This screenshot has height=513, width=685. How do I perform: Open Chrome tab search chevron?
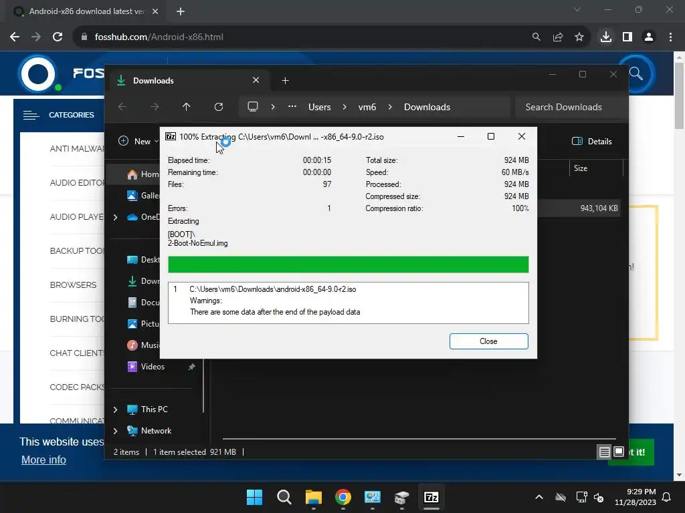[577, 9]
